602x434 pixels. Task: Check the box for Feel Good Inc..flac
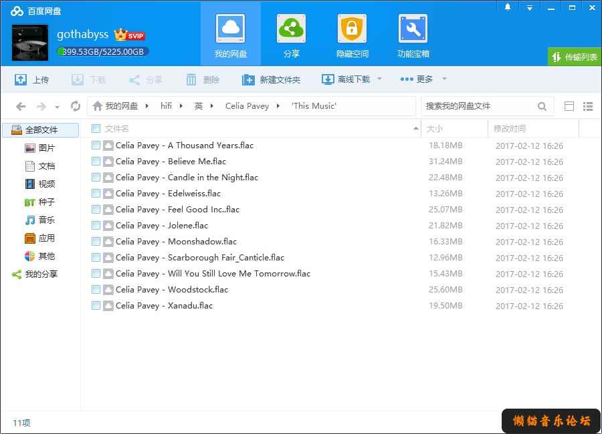click(96, 210)
